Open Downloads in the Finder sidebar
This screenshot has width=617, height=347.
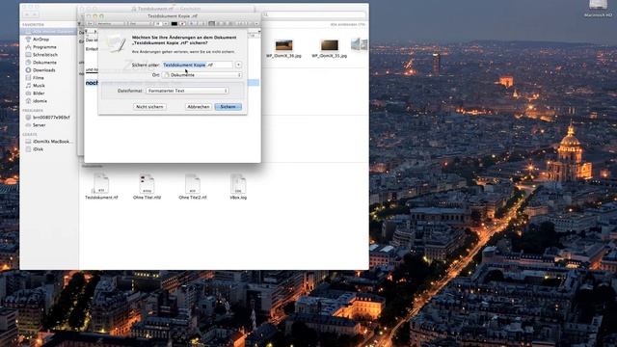[x=43, y=70]
